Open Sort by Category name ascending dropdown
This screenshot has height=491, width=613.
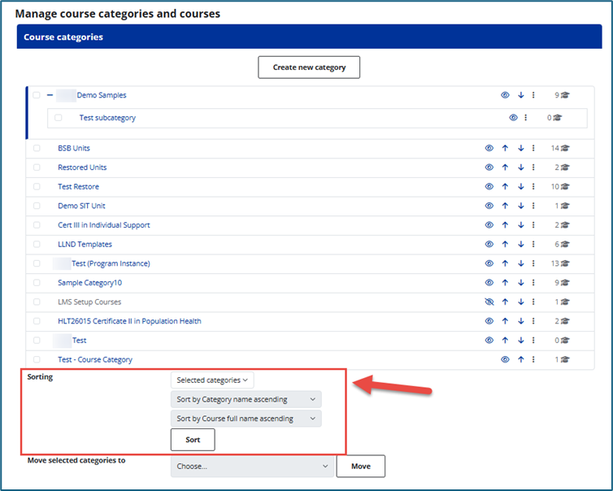pyautogui.click(x=246, y=399)
